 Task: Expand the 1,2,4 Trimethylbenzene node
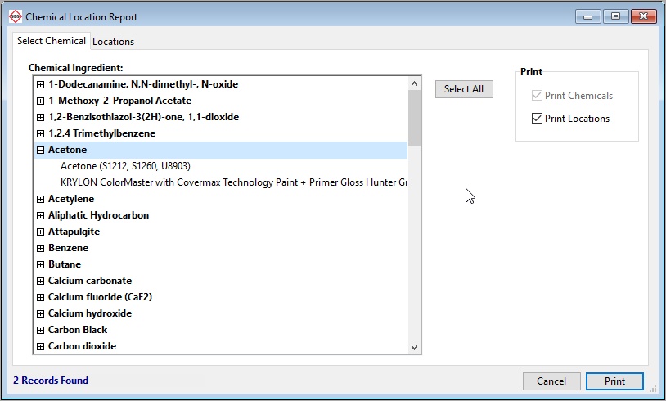(40, 133)
